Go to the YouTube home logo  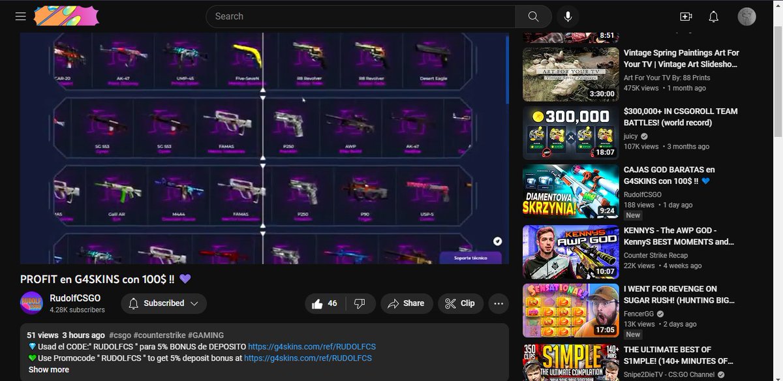tap(66, 16)
